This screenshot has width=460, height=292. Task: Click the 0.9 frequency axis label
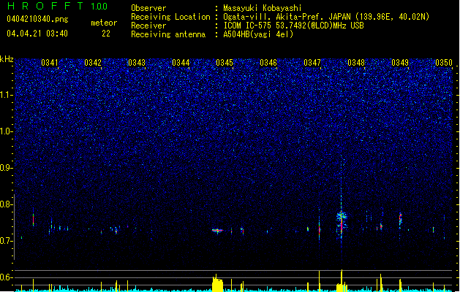coord(7,168)
